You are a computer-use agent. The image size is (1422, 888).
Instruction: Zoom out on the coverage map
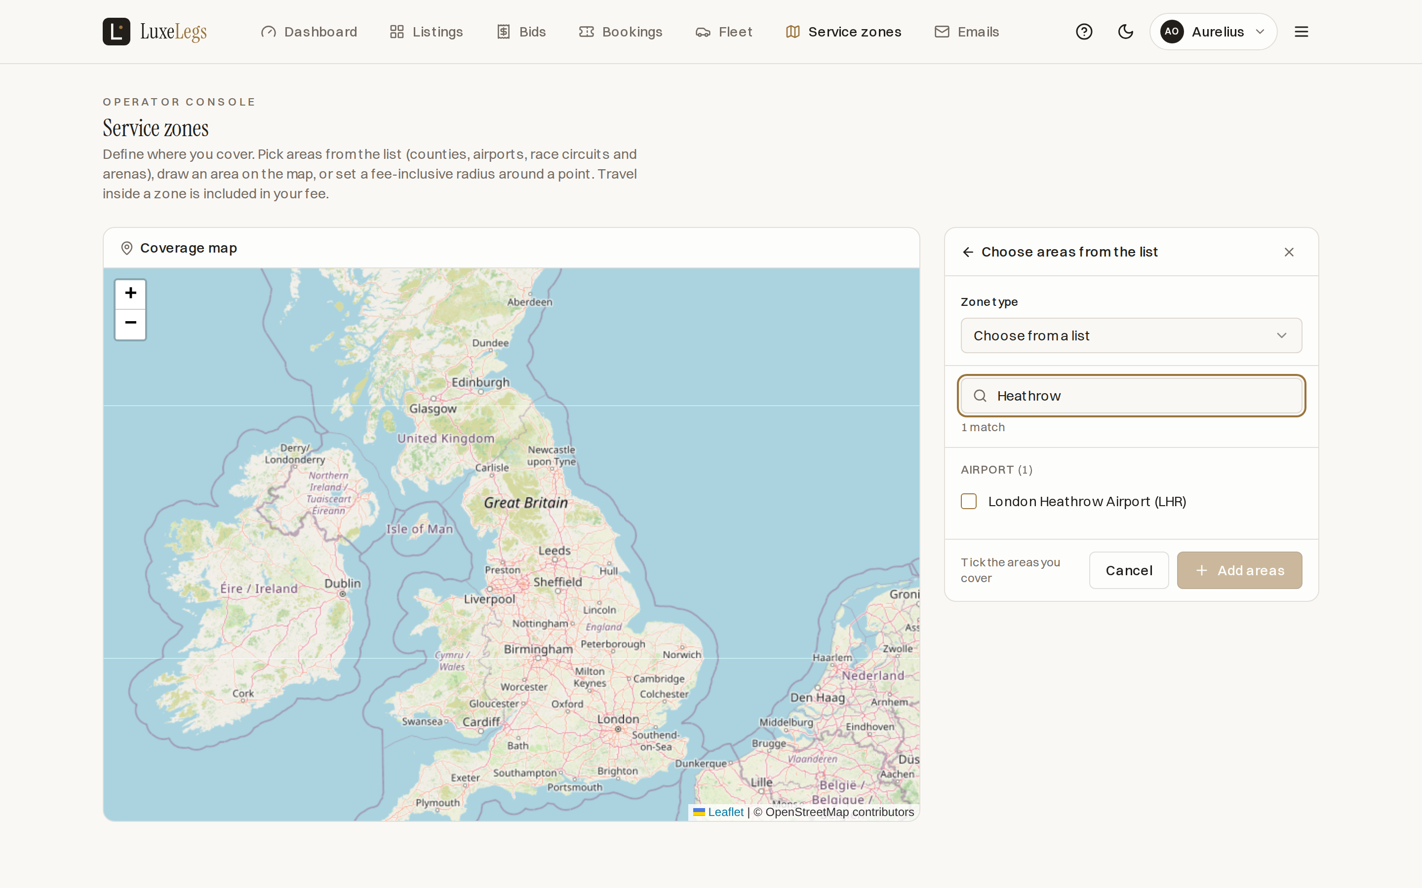130,324
